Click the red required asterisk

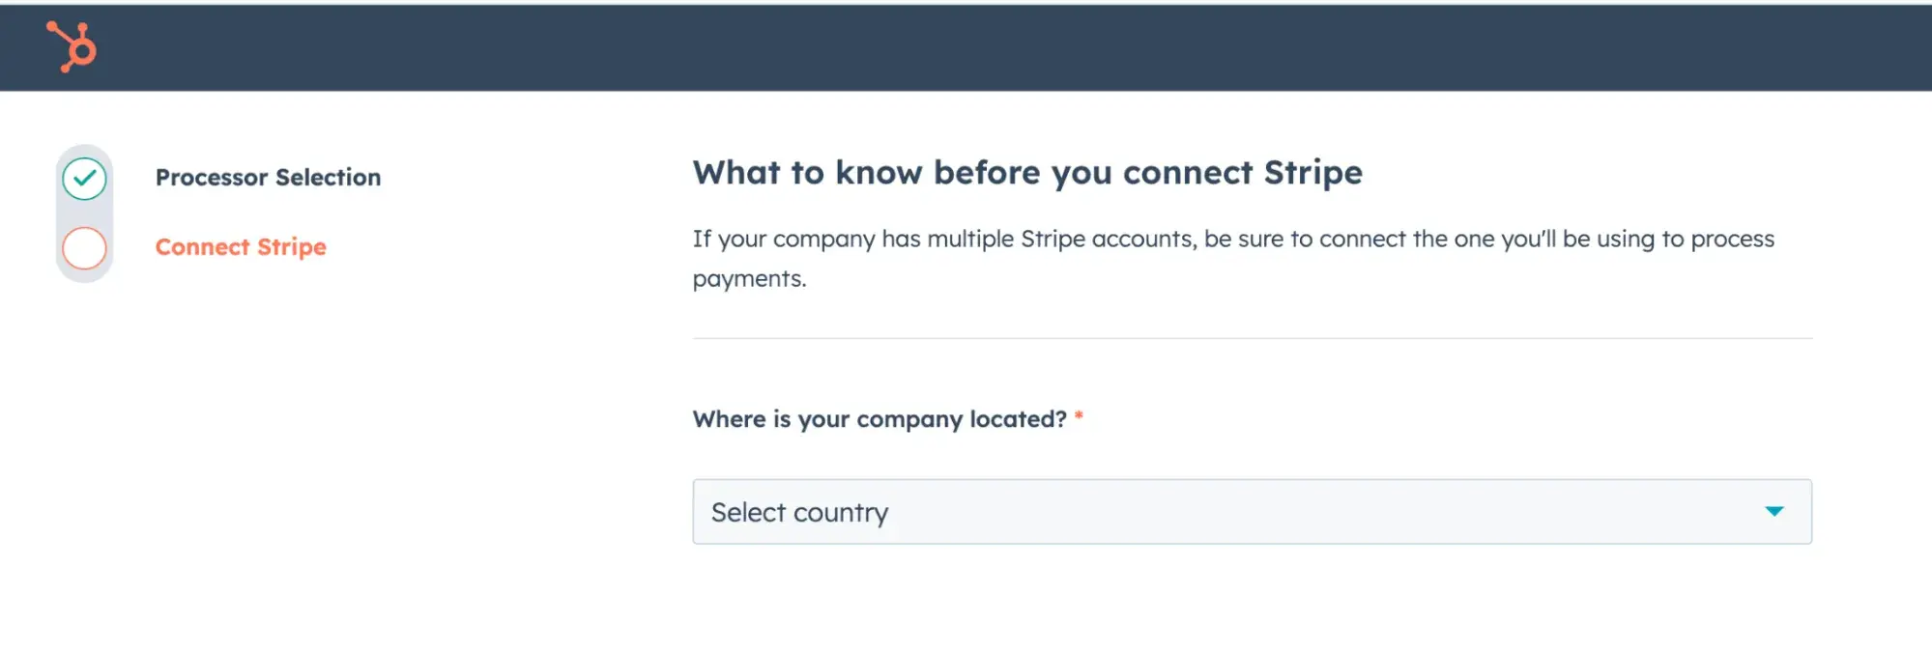(x=1079, y=417)
